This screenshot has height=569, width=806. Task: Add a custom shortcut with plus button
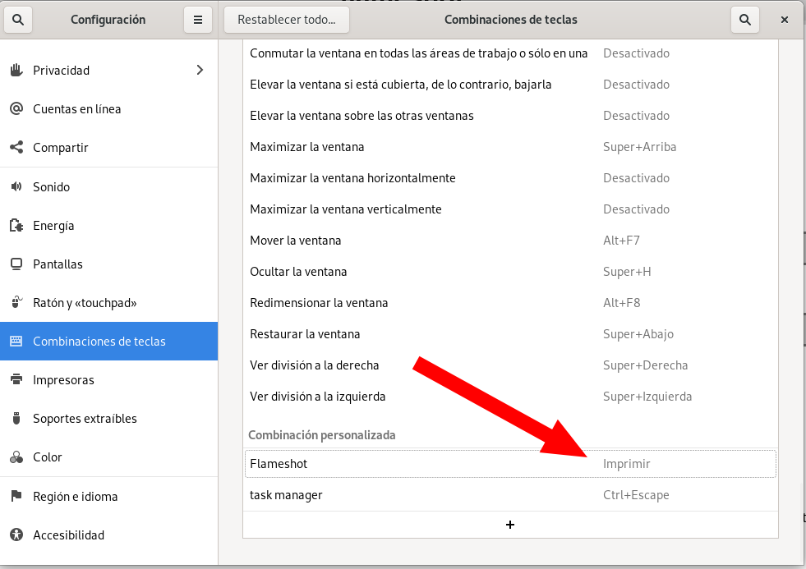pos(509,525)
